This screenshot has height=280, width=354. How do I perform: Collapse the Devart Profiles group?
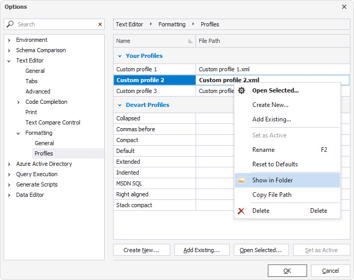point(120,105)
